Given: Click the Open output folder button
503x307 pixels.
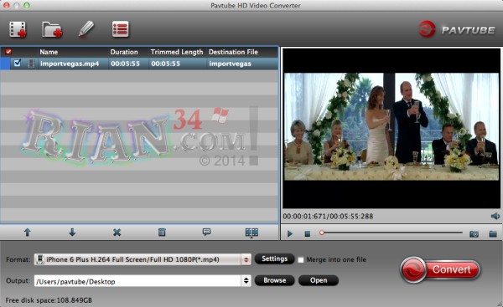Looking at the screenshot, I should click(319, 280).
